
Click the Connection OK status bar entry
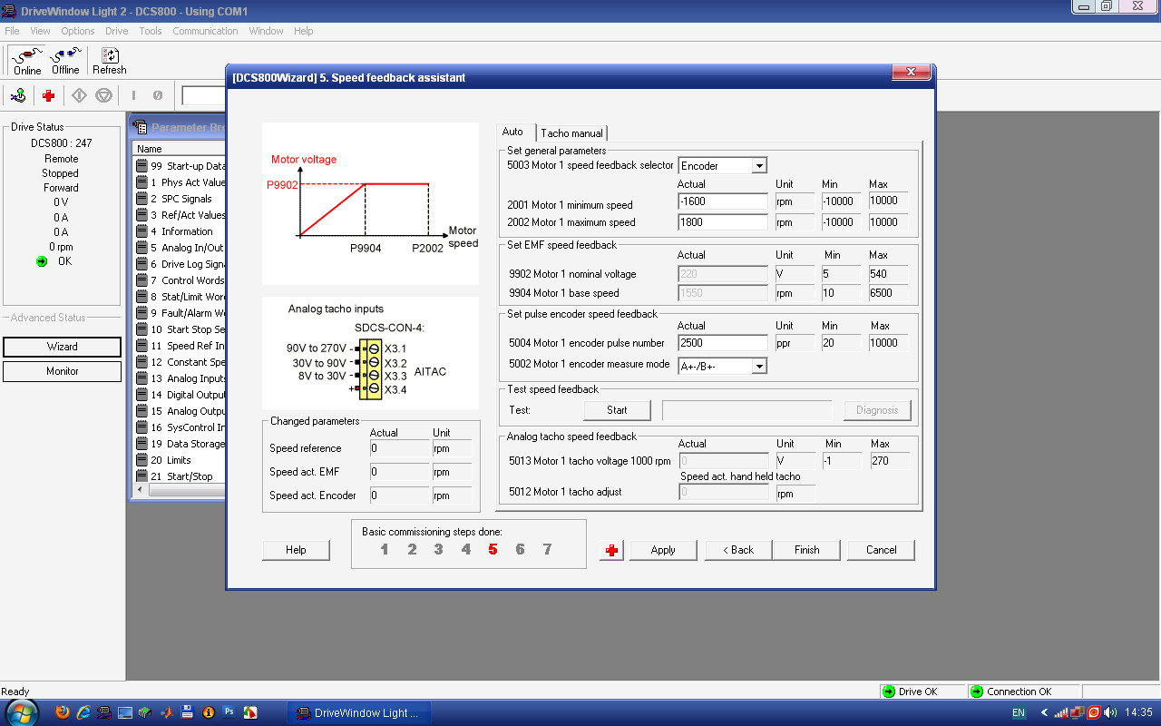pos(1023,692)
